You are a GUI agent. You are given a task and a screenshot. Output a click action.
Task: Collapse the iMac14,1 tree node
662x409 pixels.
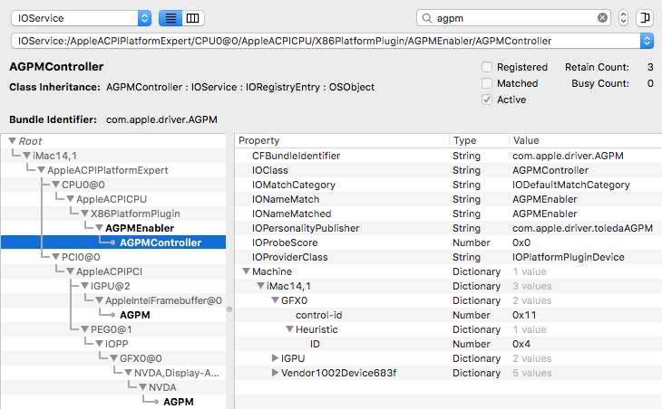pyautogui.click(x=26, y=156)
